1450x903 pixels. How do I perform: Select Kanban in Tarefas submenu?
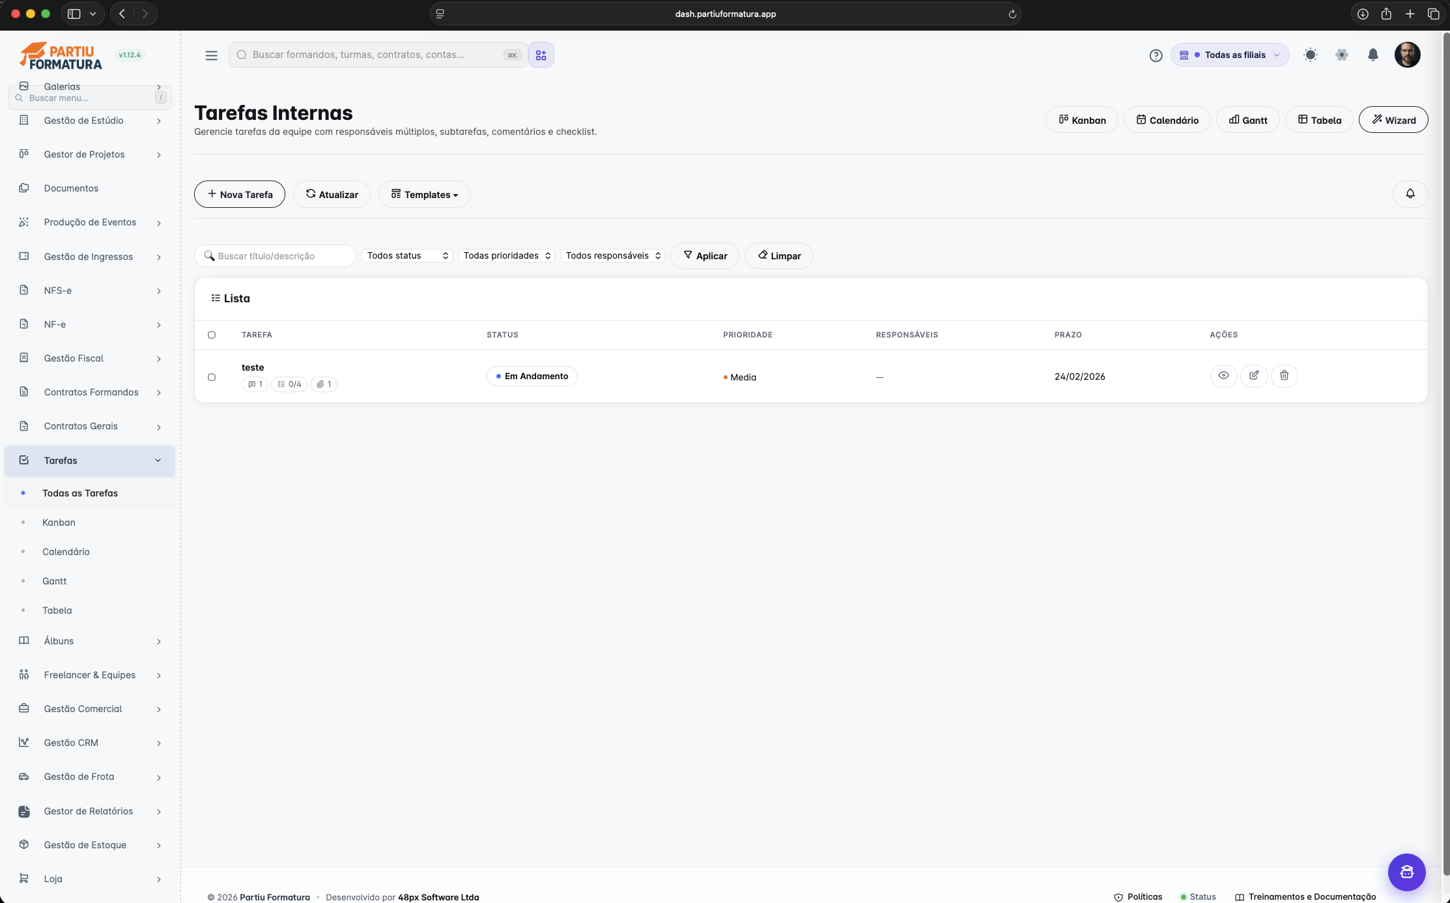(90, 523)
